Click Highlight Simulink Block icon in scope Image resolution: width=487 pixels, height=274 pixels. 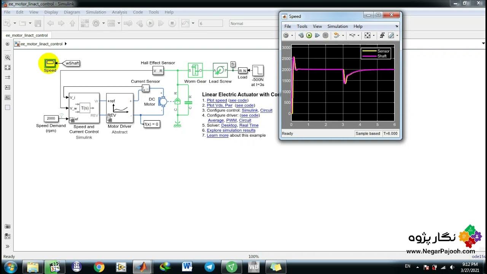click(337, 35)
